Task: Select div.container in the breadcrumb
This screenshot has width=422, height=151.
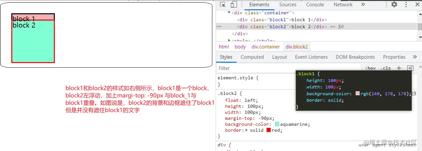Action: click(266, 47)
